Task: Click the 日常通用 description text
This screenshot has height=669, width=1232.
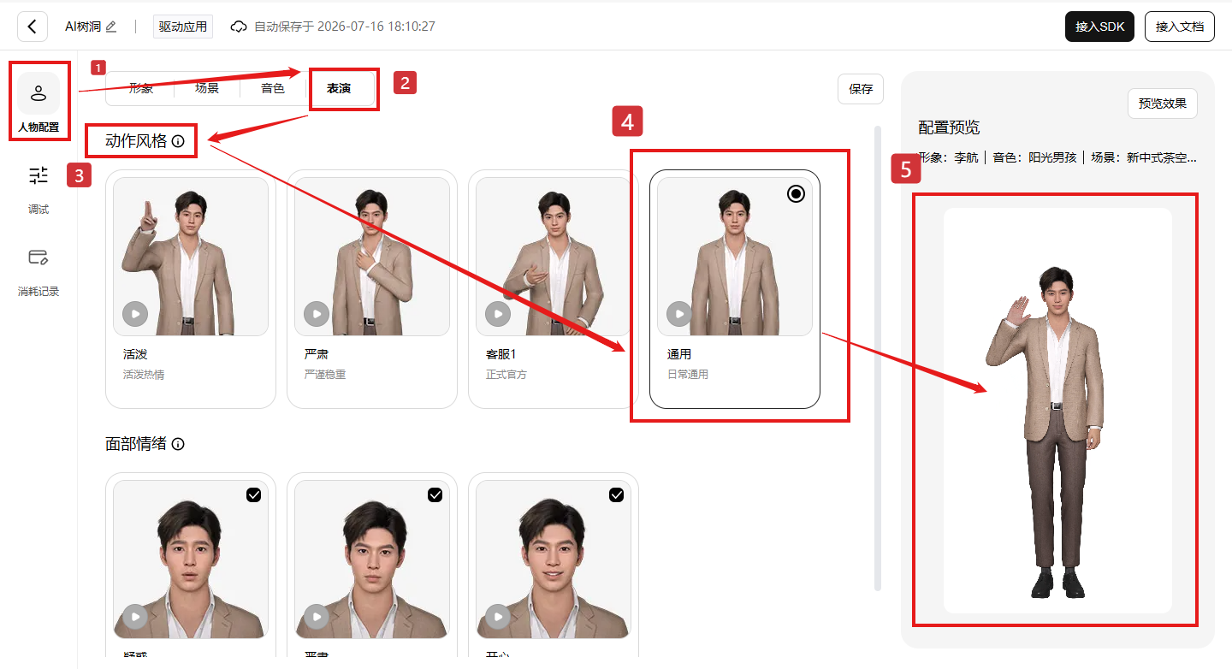Action: click(688, 375)
